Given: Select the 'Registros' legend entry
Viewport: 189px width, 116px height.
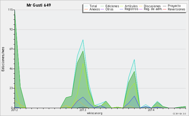Looking at the screenshot, I should [131, 9].
